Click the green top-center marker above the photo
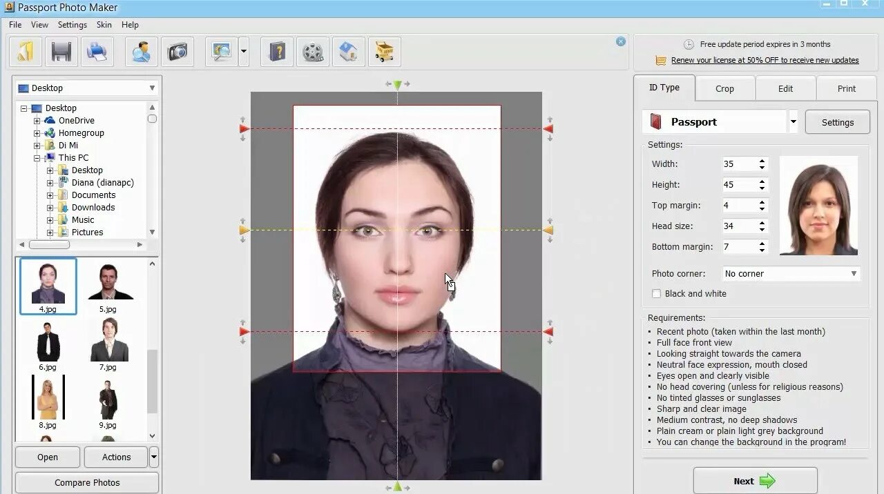 point(397,85)
